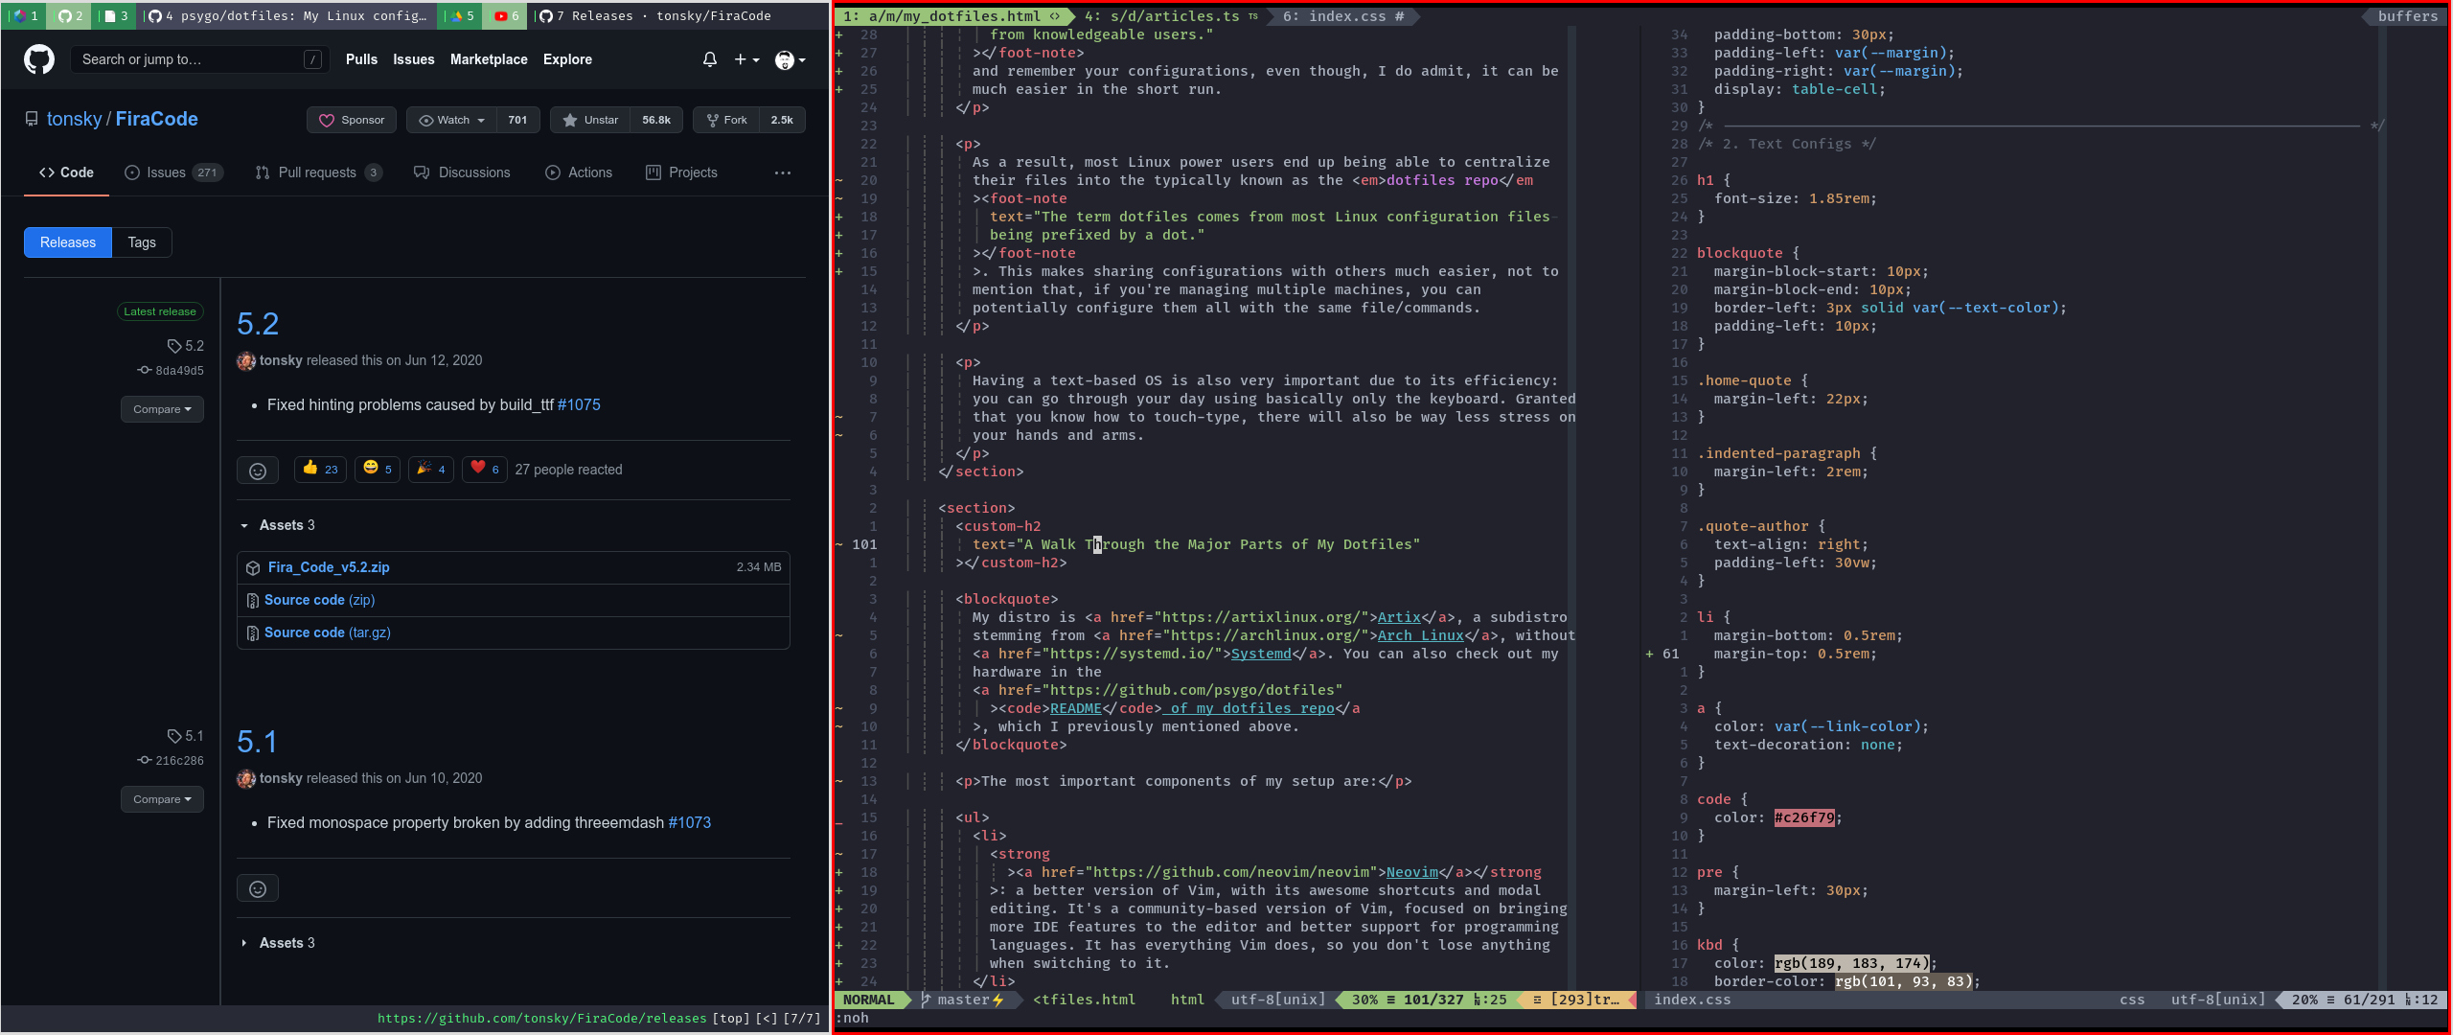This screenshot has height=1035, width=2453.
Task: Open the notifications bell
Action: 710,59
